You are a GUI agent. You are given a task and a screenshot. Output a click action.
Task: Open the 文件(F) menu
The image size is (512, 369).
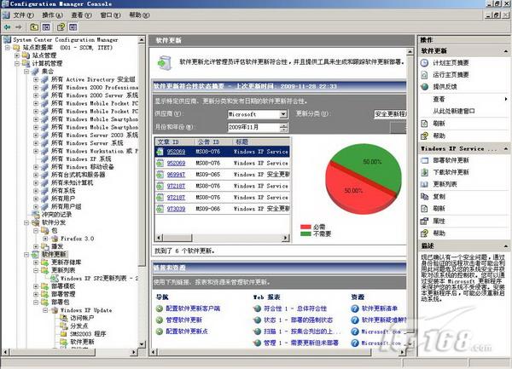[x=24, y=15]
